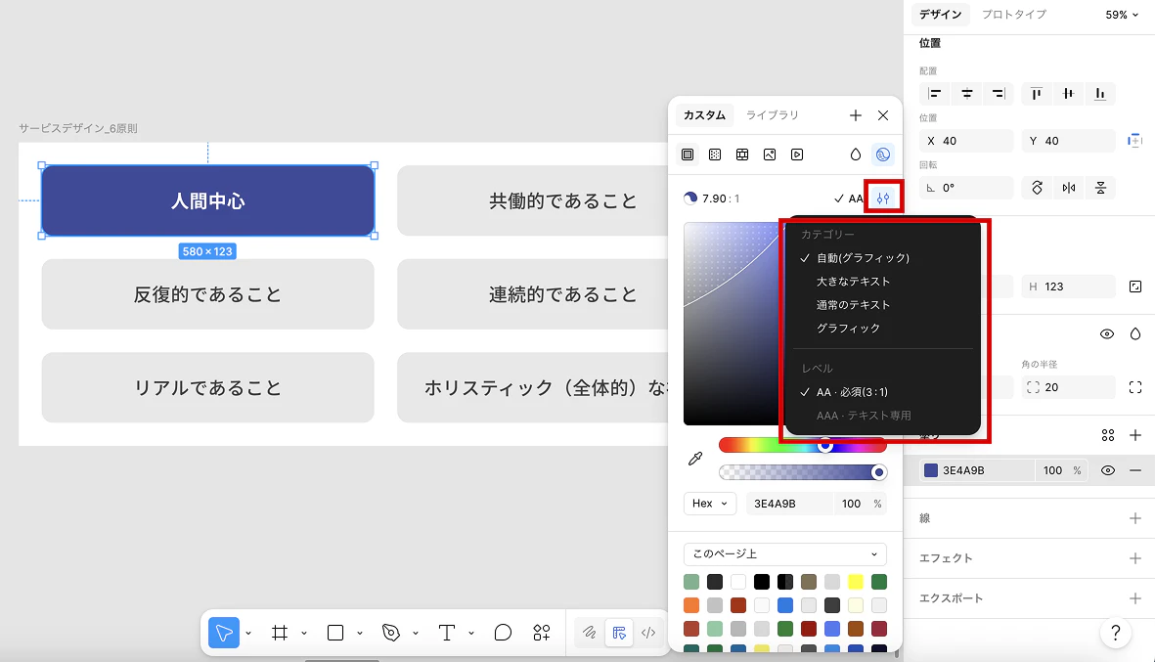
Task: Open resize options icon next to H field
Action: 1135,287
